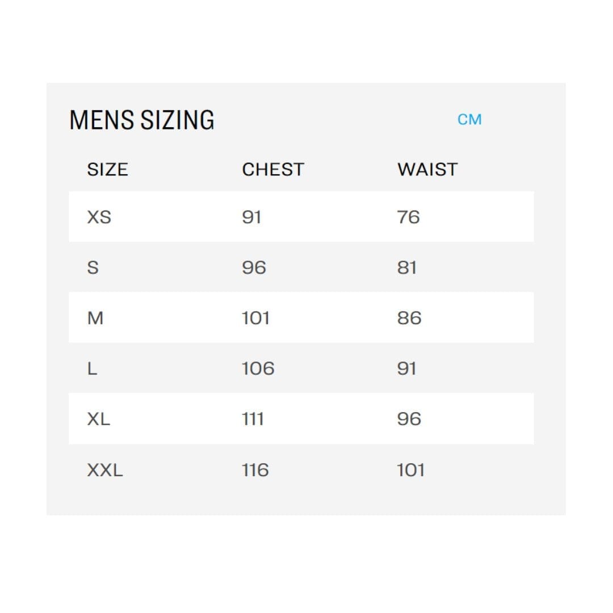Choose the XXL size row label
Screen dimensions: 613x613
point(105,470)
